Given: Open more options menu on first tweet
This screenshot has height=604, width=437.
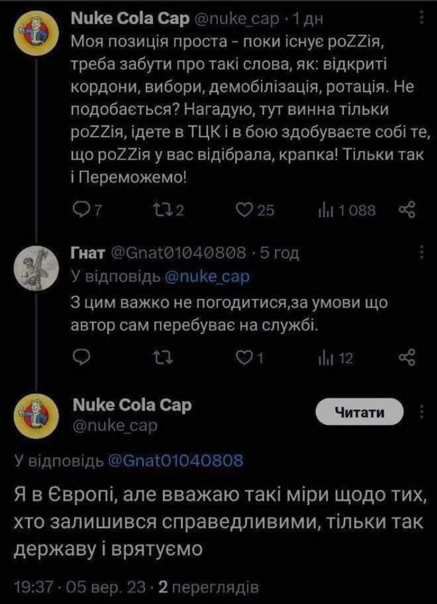Looking at the screenshot, I should 422,20.
